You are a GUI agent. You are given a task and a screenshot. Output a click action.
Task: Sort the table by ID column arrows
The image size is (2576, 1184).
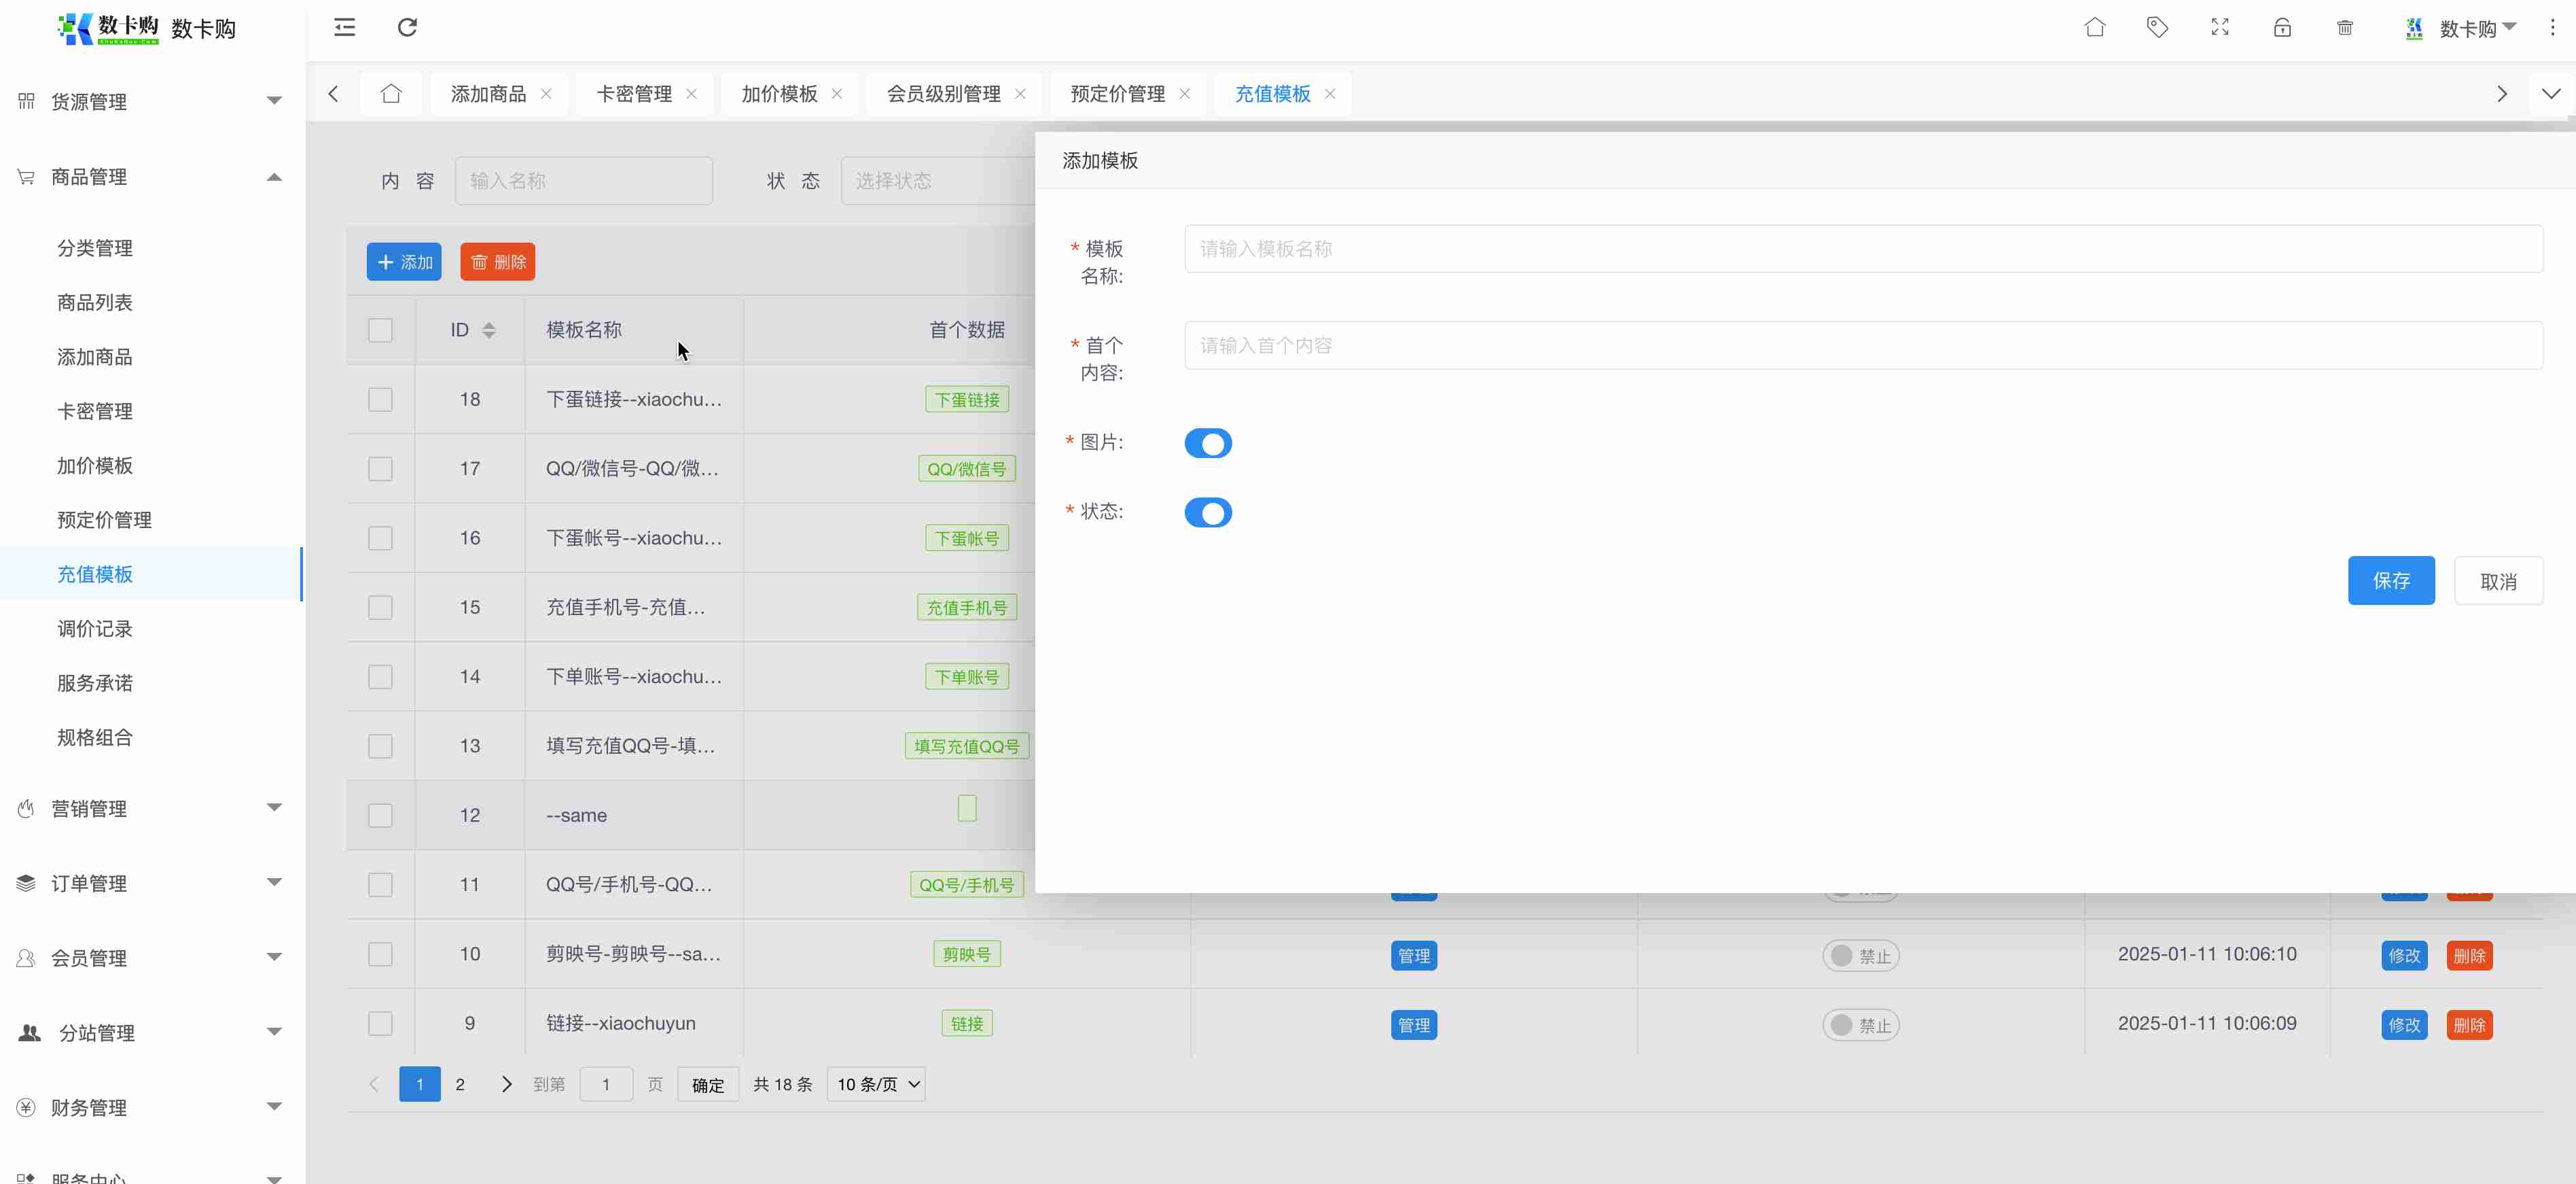click(489, 329)
